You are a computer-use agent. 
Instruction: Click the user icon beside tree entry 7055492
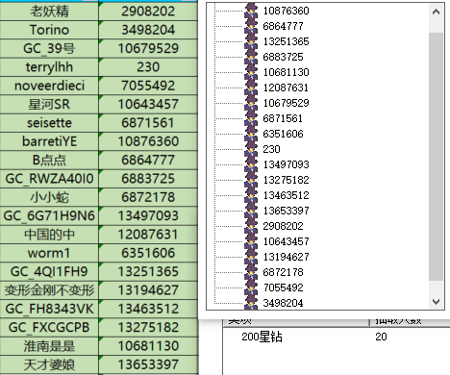(251, 287)
